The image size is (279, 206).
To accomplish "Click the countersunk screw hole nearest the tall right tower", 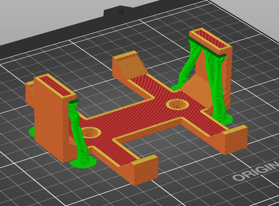I will pos(177,104).
